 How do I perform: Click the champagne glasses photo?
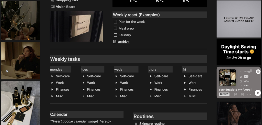(20, 20)
